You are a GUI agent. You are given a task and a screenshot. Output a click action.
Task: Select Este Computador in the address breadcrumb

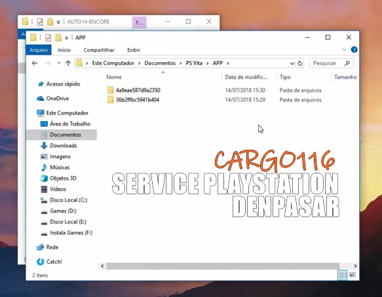point(113,63)
